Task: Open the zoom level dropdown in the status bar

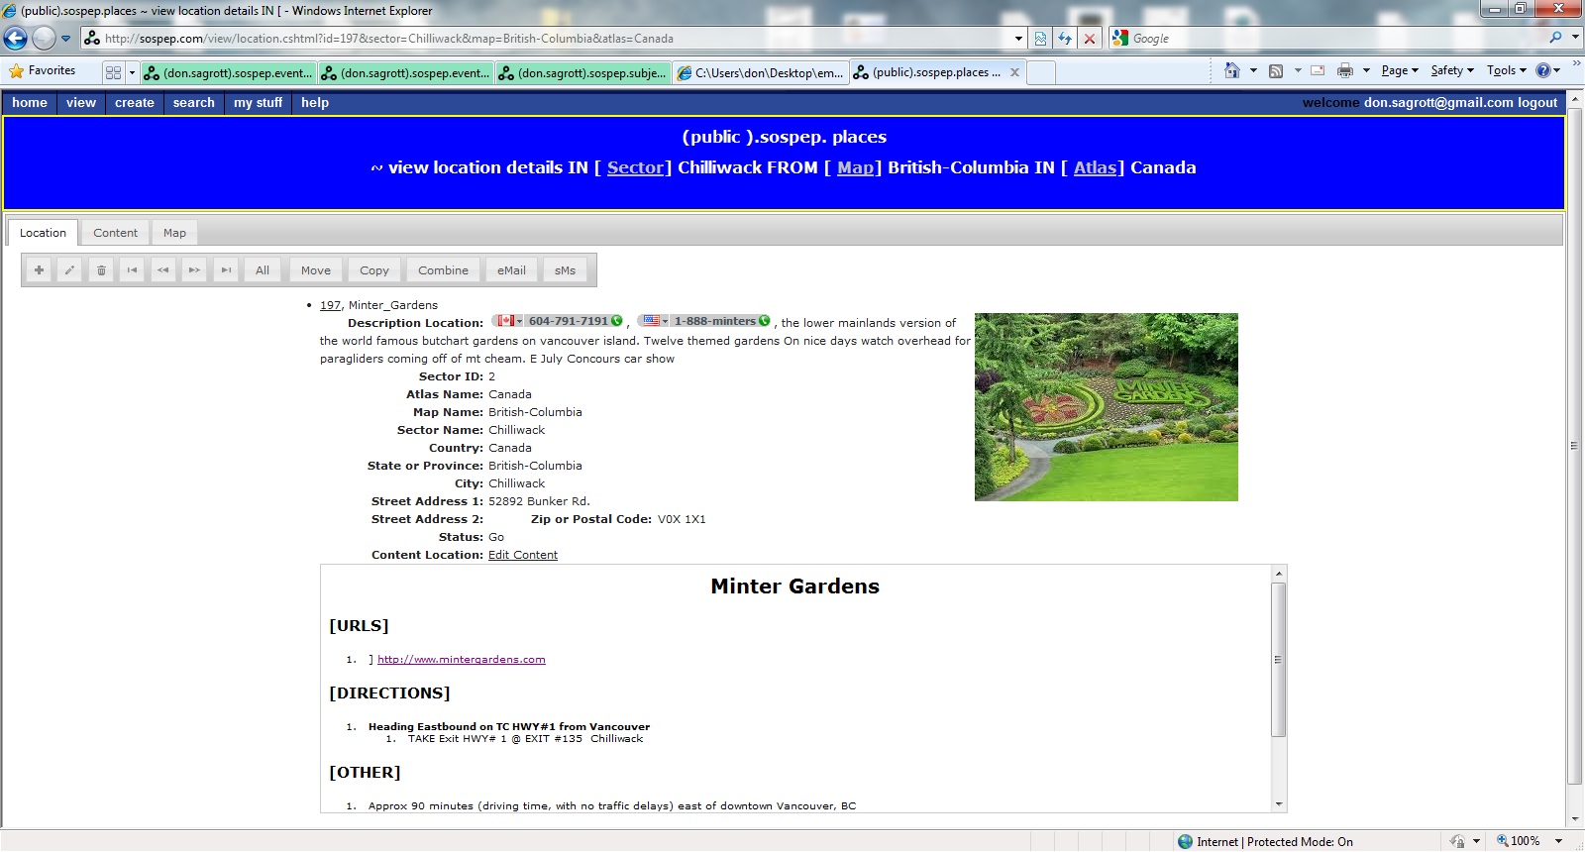Action: point(1558,841)
